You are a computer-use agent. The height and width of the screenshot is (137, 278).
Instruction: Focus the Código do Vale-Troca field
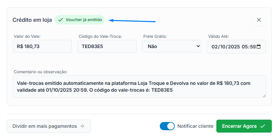tap(107, 46)
